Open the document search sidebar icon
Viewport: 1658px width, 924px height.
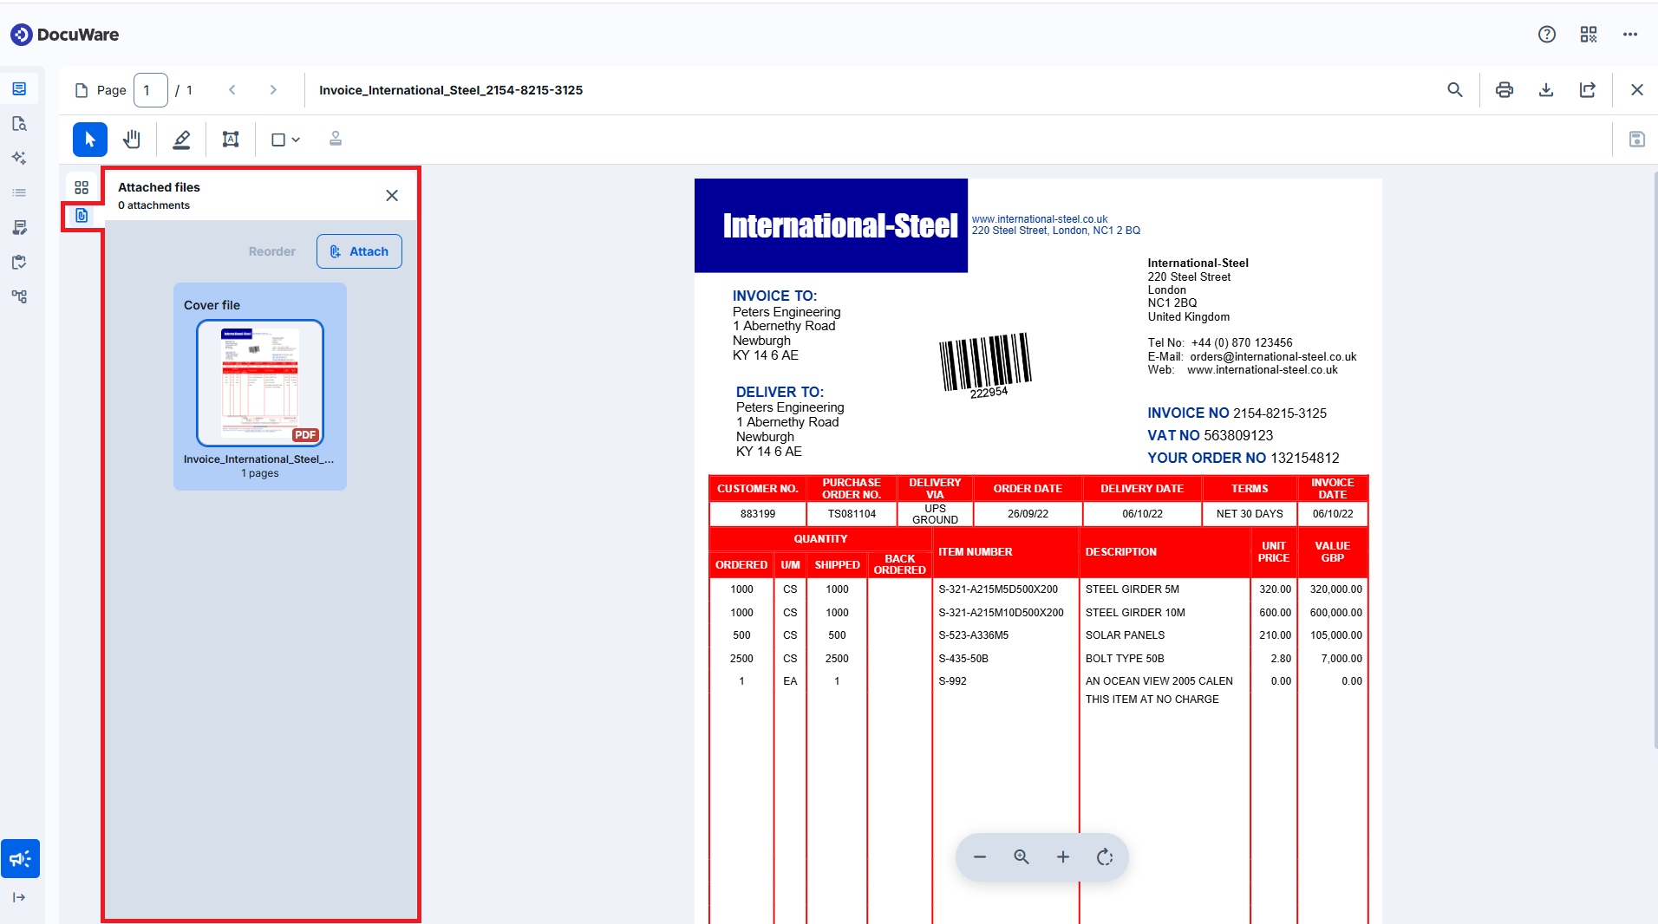[19, 124]
